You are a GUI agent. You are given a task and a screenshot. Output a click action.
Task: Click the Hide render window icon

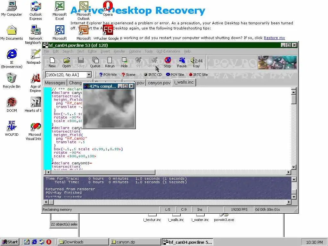click(124, 62)
